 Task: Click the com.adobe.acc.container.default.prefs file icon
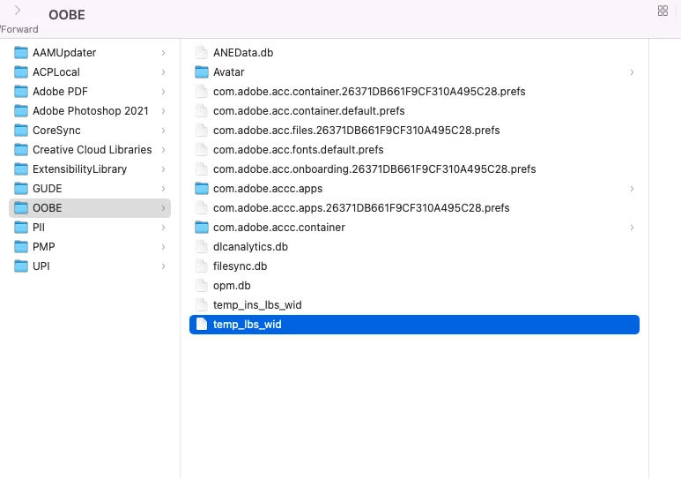point(202,111)
